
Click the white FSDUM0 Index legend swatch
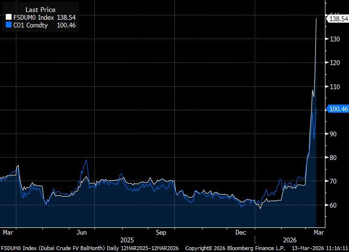(9, 17)
